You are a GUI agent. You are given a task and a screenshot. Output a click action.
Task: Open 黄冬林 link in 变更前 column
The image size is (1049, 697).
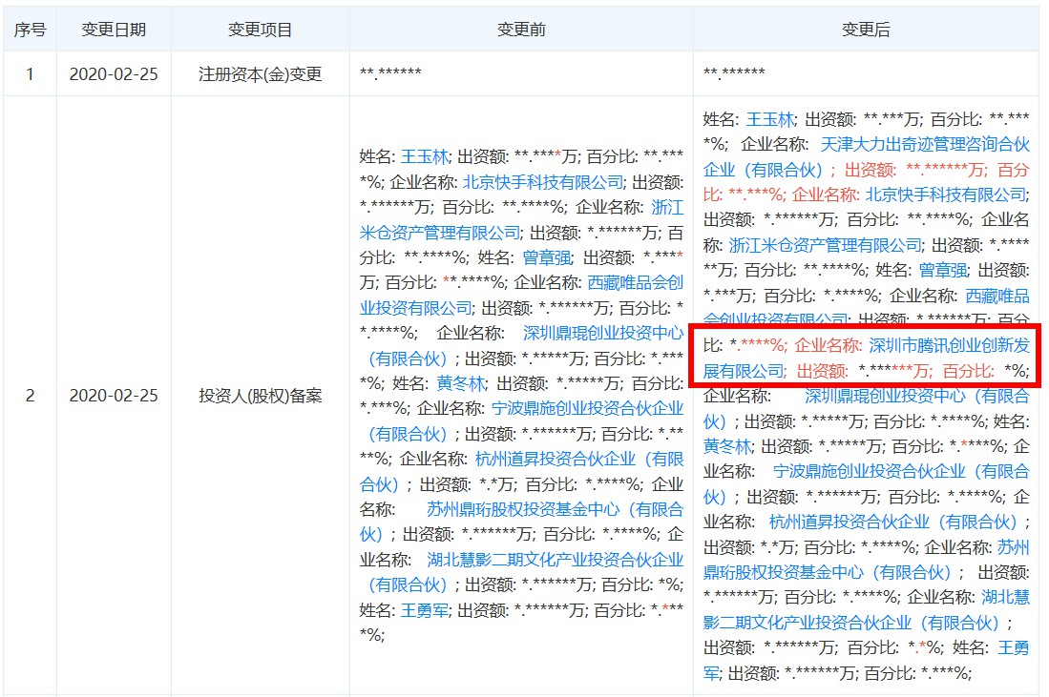point(461,383)
